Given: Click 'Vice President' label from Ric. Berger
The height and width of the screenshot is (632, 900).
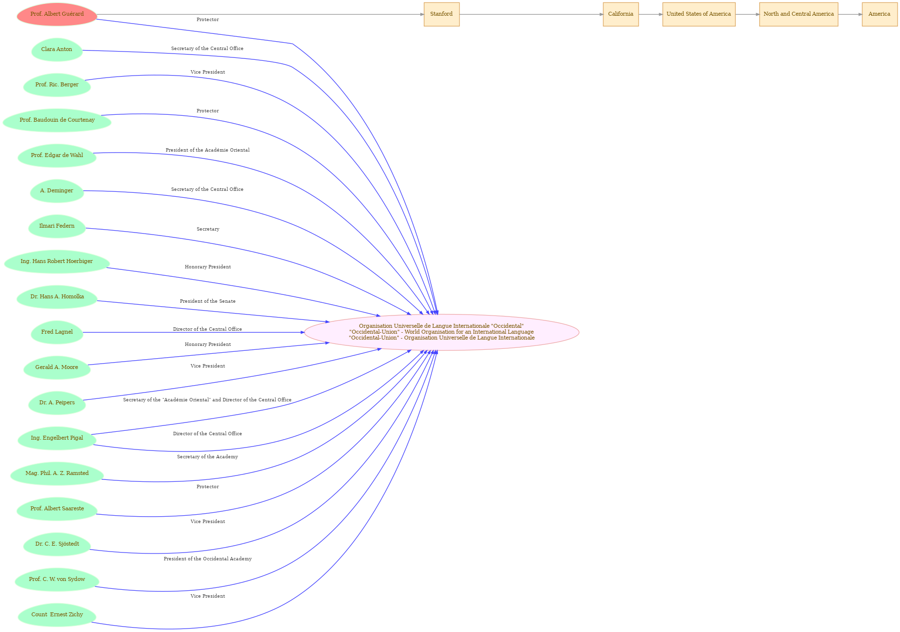Looking at the screenshot, I should pos(208,72).
